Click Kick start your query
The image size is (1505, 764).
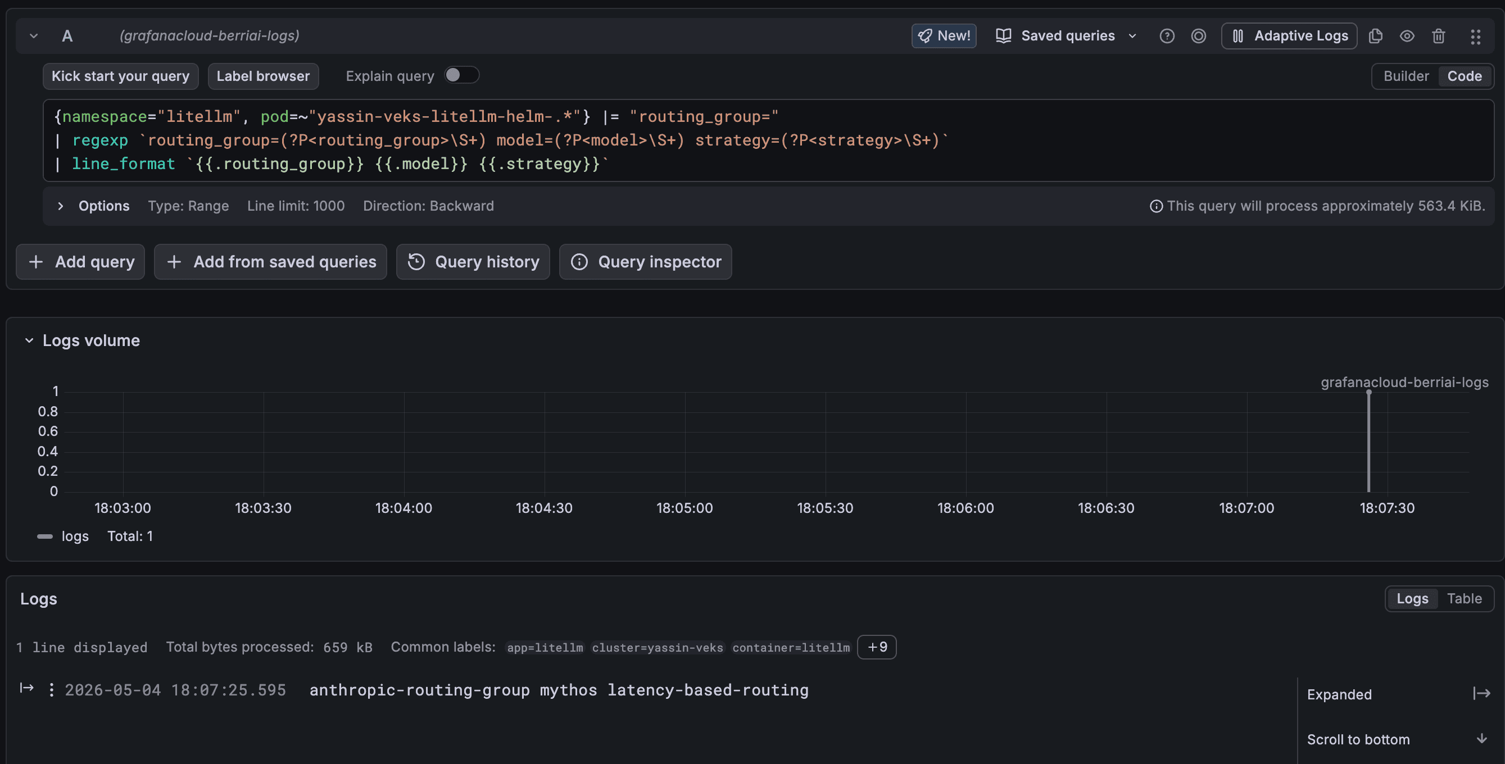point(120,76)
